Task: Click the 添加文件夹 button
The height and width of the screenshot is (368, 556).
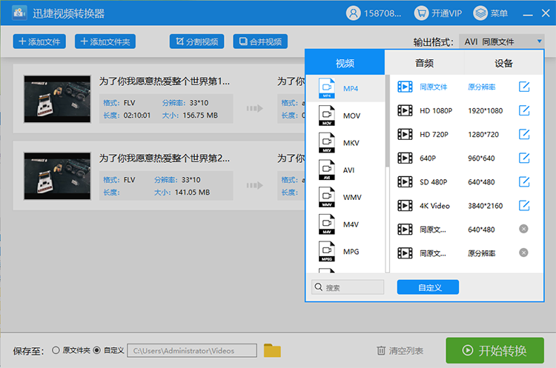Action: click(x=105, y=41)
